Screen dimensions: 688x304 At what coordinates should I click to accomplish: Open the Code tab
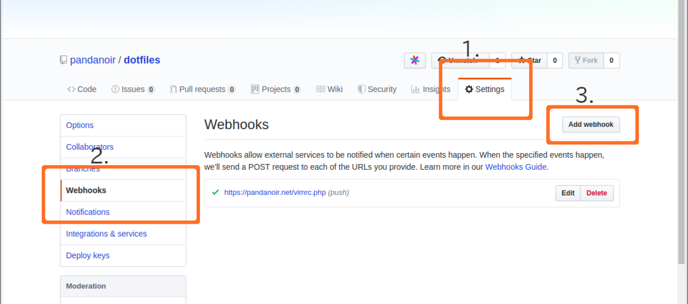point(81,89)
